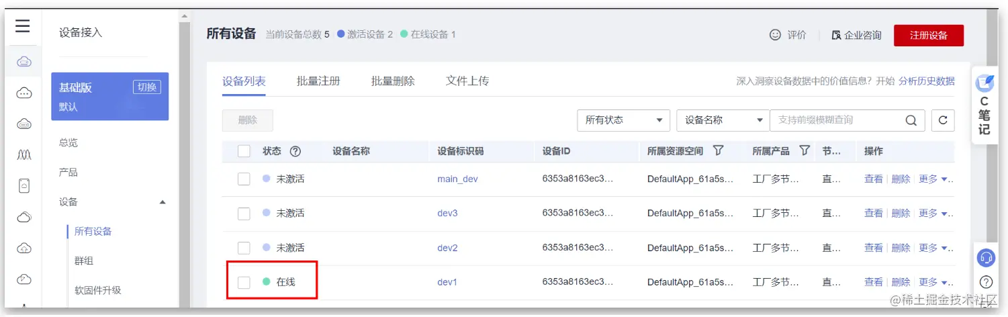Open the 所有状态 status dropdown
The width and height of the screenshot is (1008, 317).
tap(623, 120)
